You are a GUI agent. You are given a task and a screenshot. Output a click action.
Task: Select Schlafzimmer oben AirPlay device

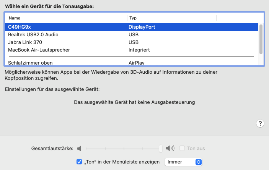pos(30,63)
